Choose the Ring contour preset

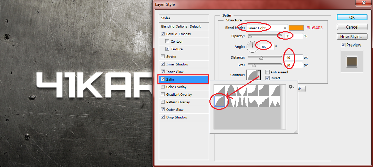(x=230, y=102)
